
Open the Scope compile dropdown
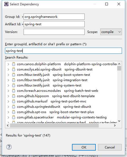point(111,32)
